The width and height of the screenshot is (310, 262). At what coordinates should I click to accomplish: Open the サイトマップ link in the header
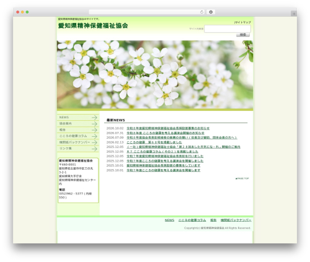click(242, 22)
